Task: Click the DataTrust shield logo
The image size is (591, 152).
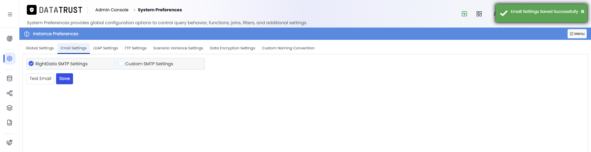Action: (32, 10)
